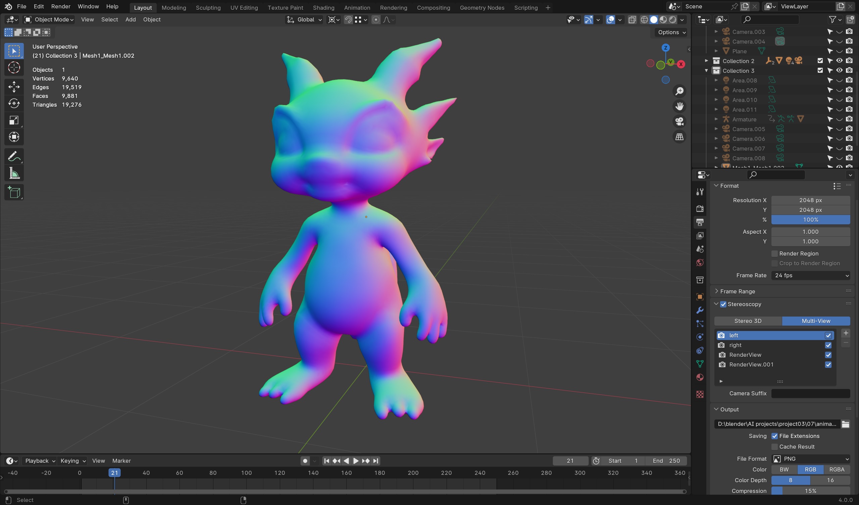Screen dimensions: 859x505
Task: Open the Options dropdown
Action: (x=670, y=33)
